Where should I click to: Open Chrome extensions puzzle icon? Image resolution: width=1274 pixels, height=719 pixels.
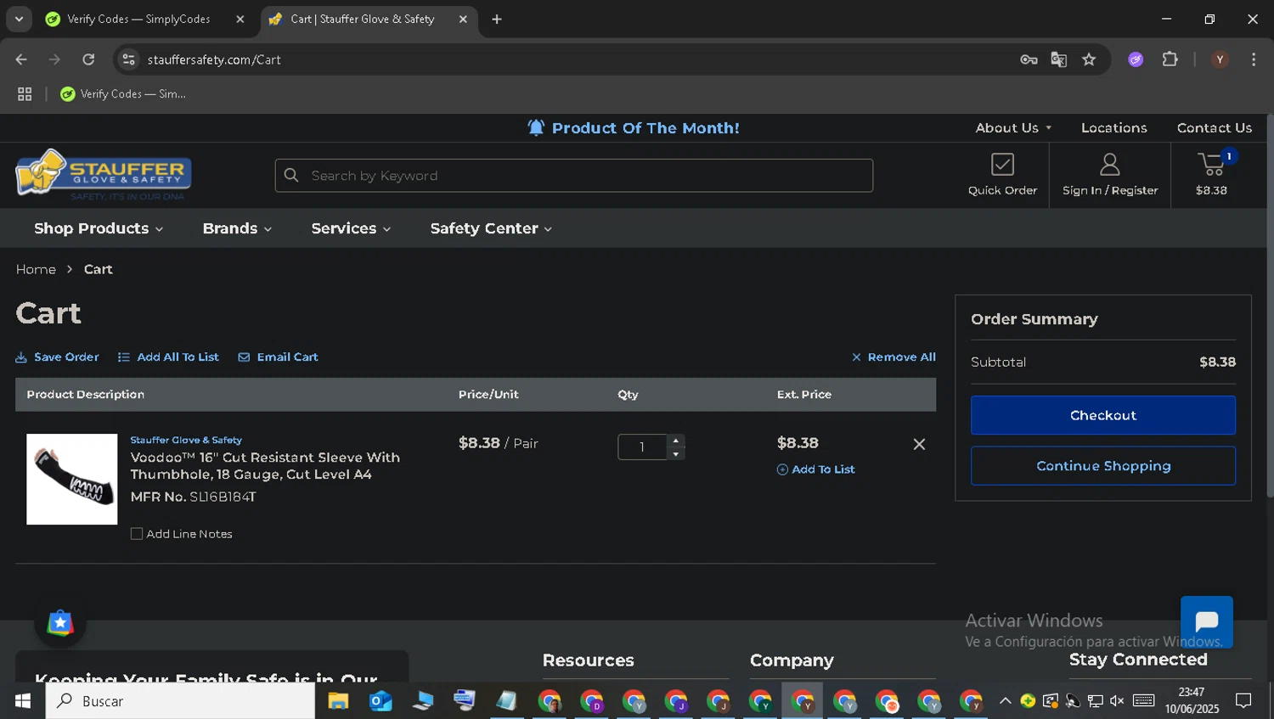(1170, 59)
